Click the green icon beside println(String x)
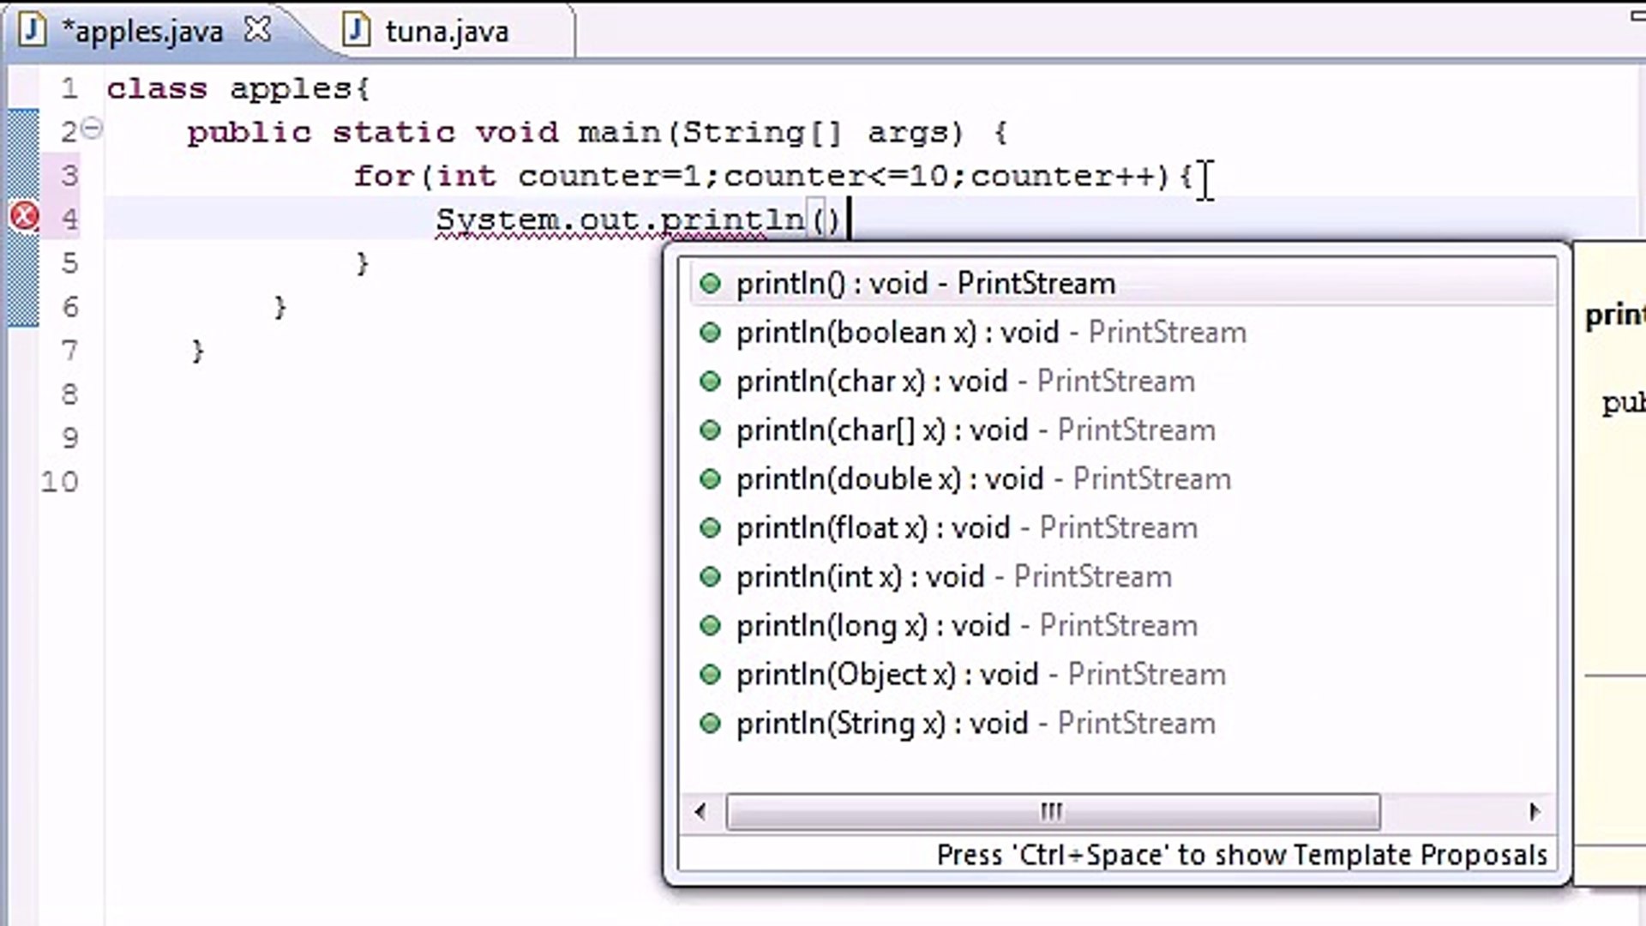Screen dimensions: 1646x926 coord(711,723)
